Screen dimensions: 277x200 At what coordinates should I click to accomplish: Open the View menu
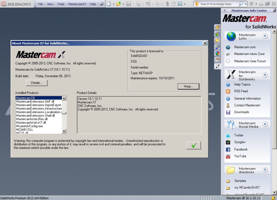[x=50, y=4]
